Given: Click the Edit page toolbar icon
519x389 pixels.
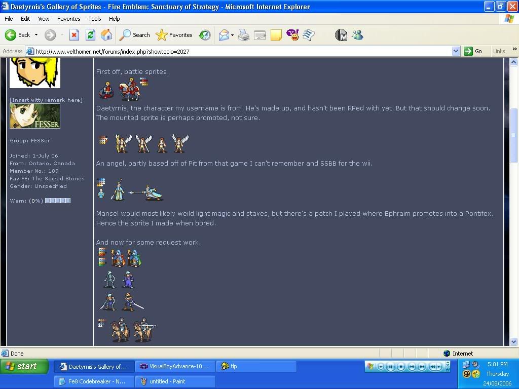Looking at the screenshot, I should tap(260, 35).
